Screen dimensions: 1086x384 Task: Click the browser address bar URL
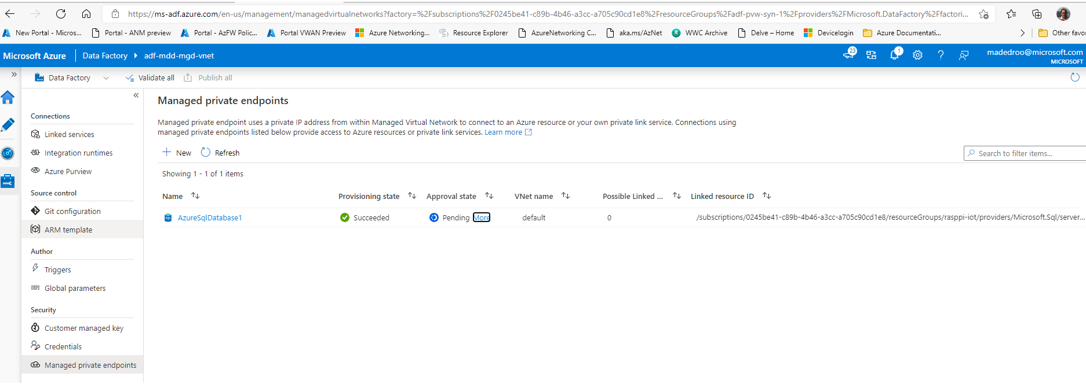click(x=547, y=14)
